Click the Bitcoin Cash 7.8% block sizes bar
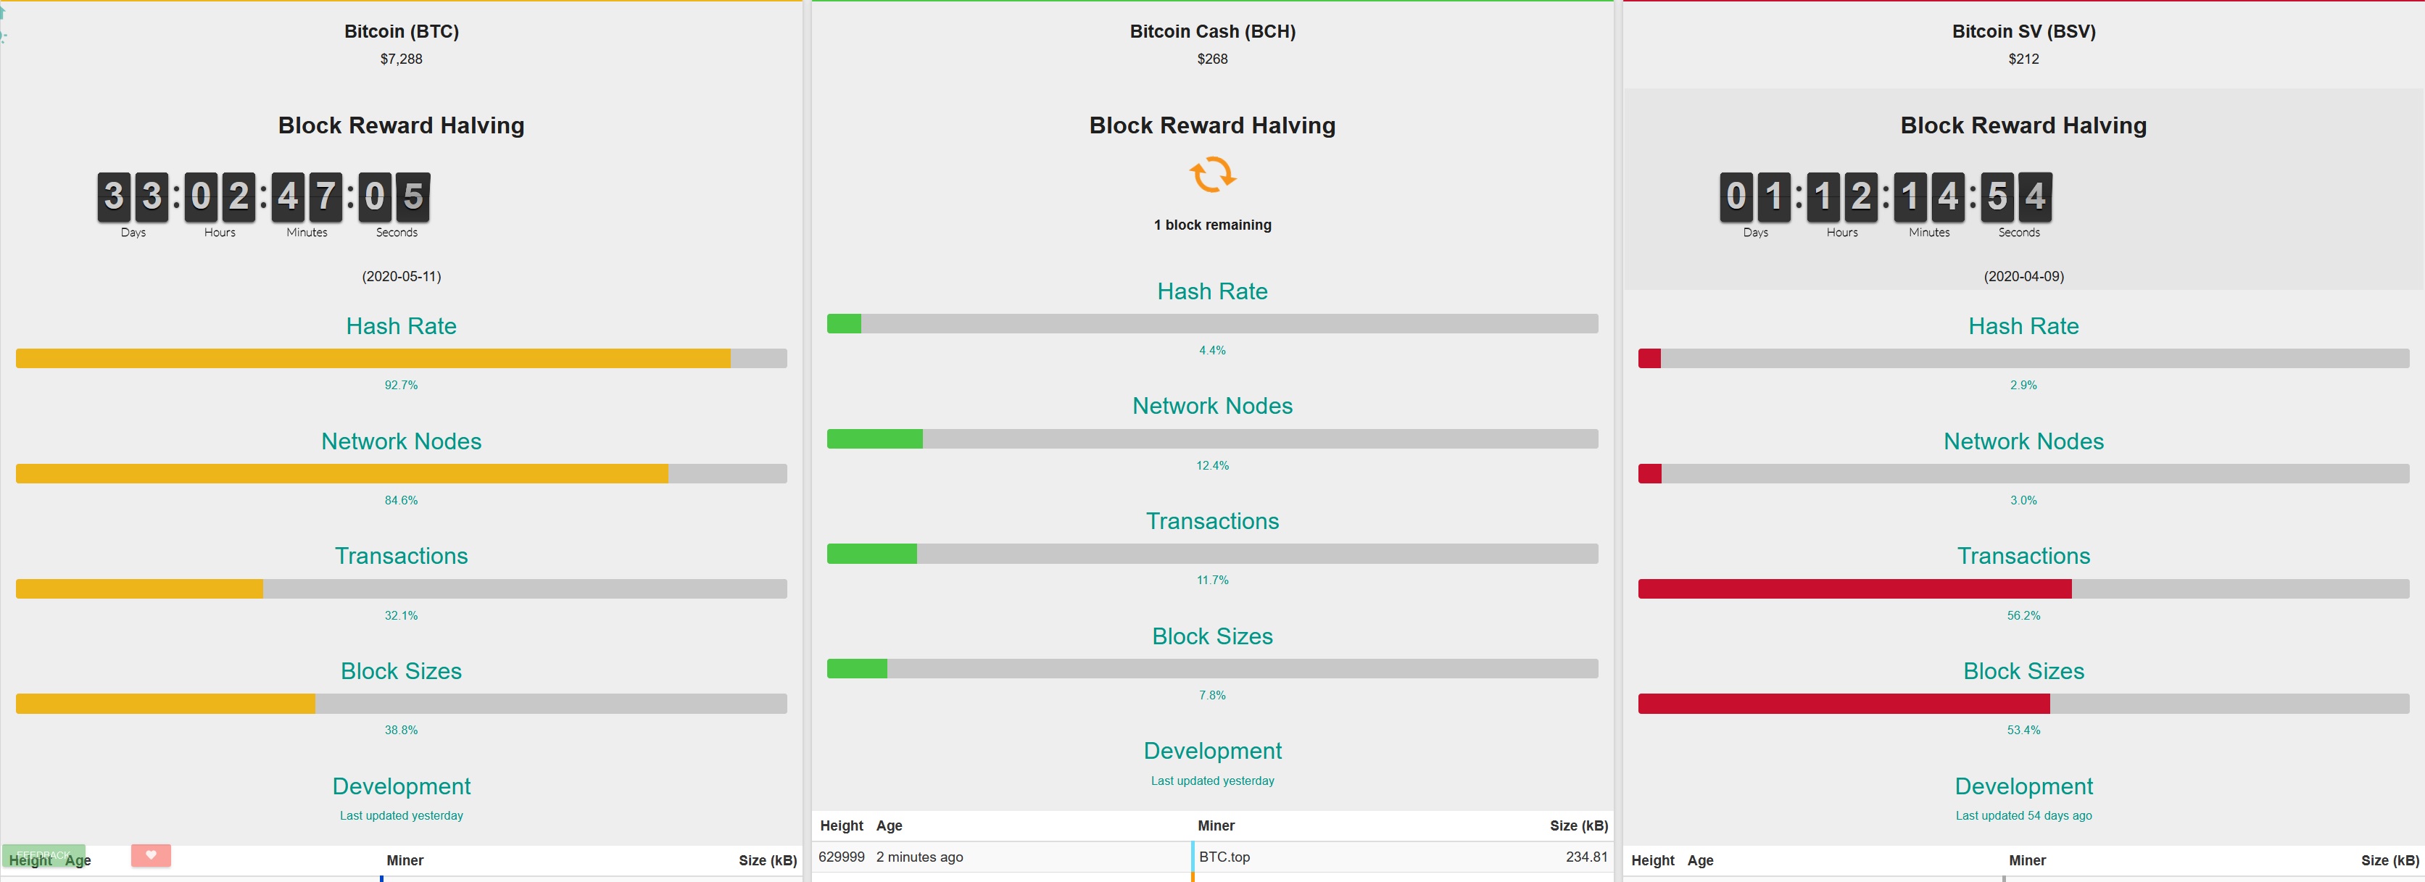This screenshot has width=2425, height=882. coord(1212,668)
